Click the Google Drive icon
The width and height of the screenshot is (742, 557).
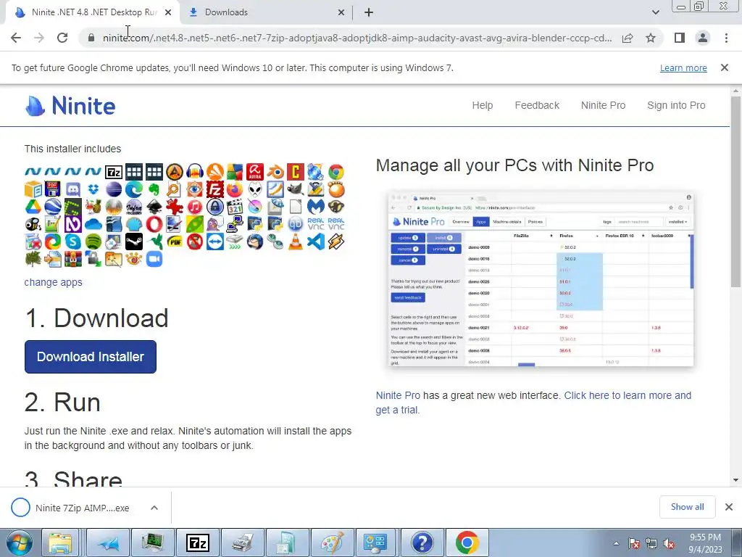coord(33,207)
